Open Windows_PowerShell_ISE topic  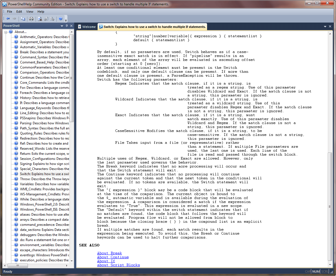(45, 209)
